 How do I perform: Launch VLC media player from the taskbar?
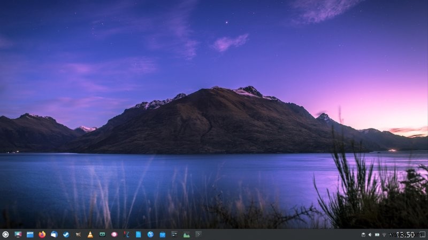click(x=90, y=234)
